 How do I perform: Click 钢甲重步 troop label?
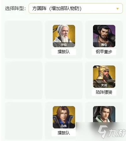104,52
